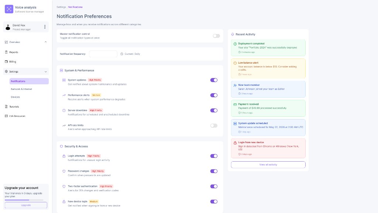Image resolution: width=378 pixels, height=213 pixels.
Task: Open the Payment received activity card
Action: [268, 108]
